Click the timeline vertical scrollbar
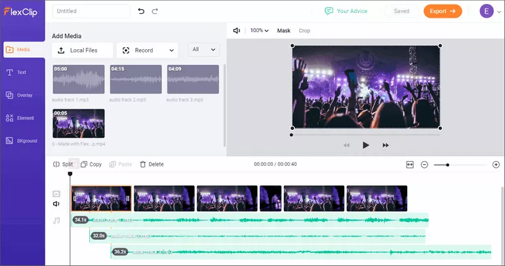505x266 pixels. click(502, 225)
